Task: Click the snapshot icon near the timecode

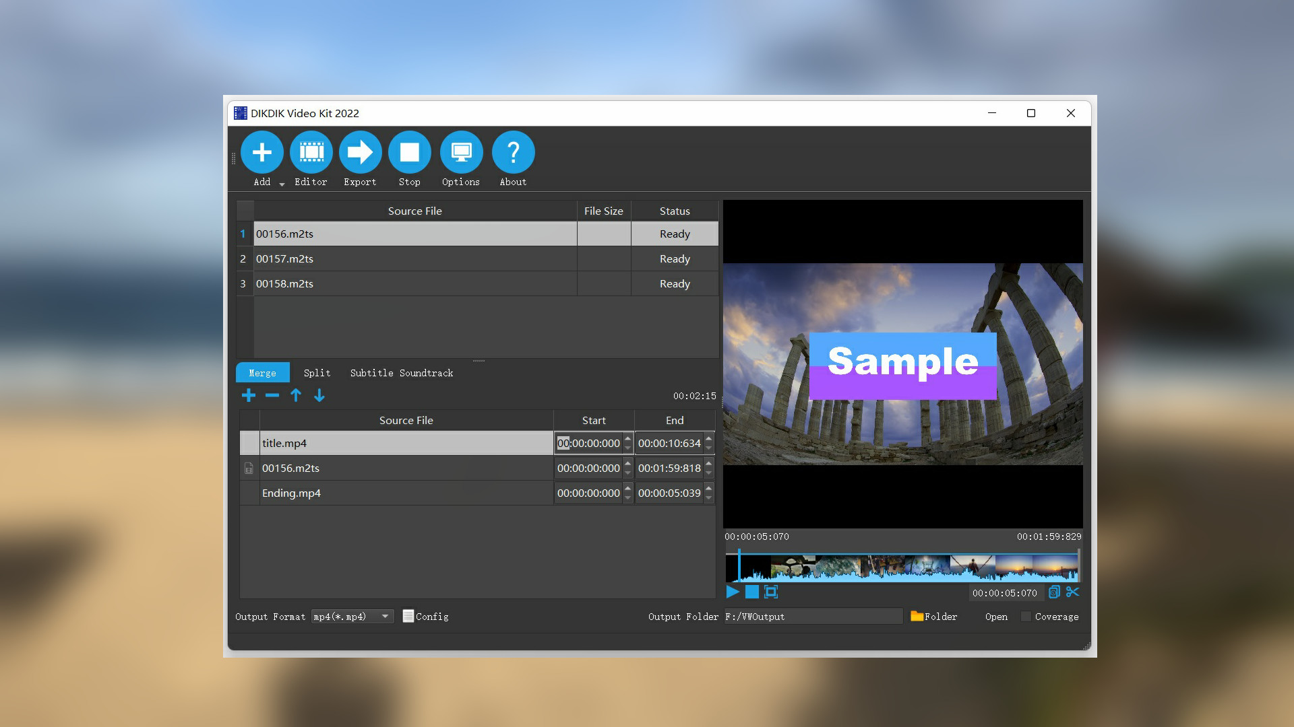Action: (x=1055, y=592)
